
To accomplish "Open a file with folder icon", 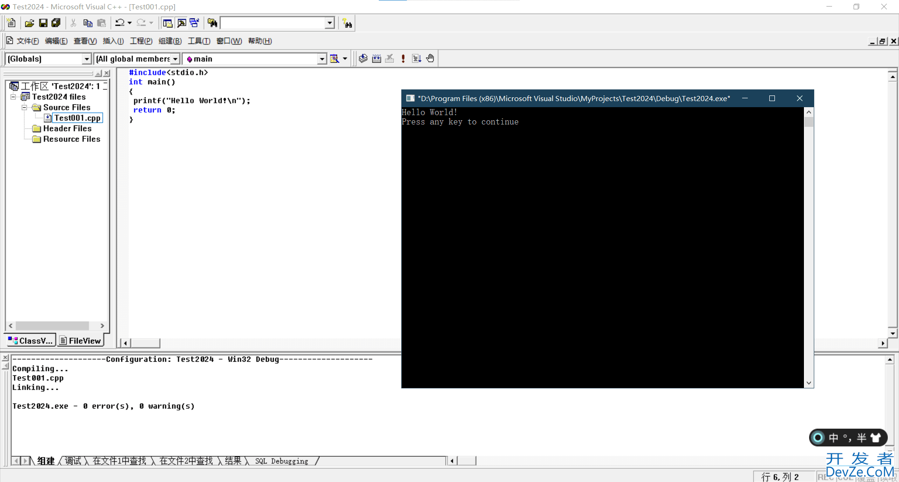I will click(29, 23).
